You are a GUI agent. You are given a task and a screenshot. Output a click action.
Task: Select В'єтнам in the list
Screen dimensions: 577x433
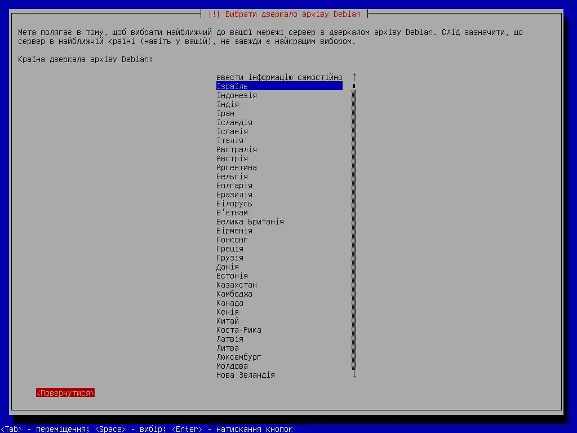(x=279, y=213)
